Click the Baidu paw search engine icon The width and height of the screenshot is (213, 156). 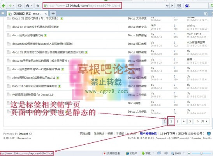coord(187,6)
